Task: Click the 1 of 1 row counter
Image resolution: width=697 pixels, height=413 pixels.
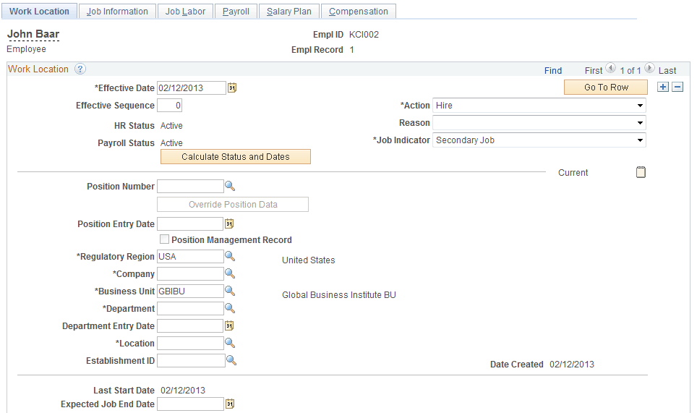Action: 630,70
